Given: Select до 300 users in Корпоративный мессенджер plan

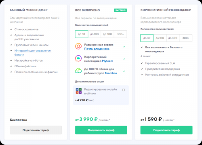Looking at the screenshot, I should [173, 38].
